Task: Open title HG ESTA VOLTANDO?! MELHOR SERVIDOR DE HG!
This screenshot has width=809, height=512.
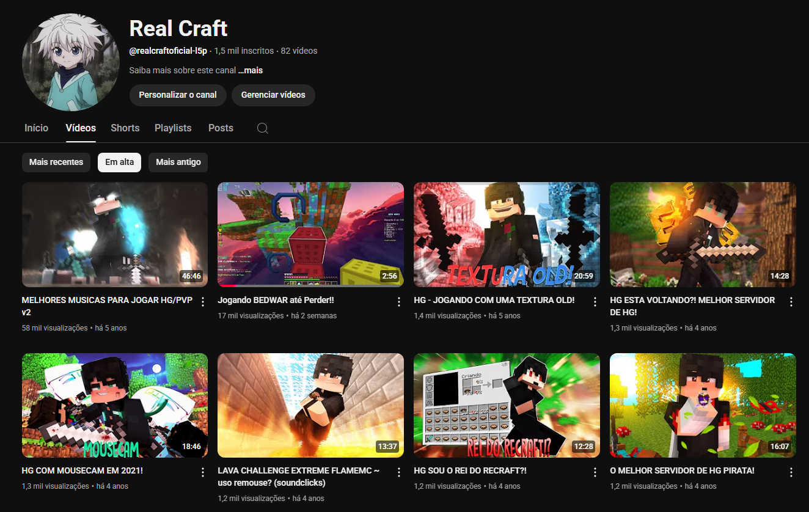Action: coord(692,306)
